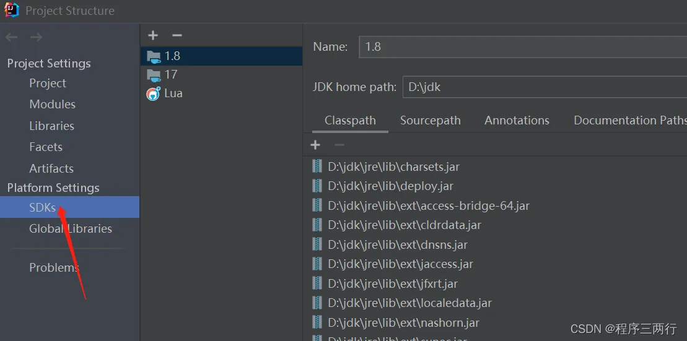The height and width of the screenshot is (341, 687).
Task: Open the Facets settings page
Action: pyautogui.click(x=46, y=147)
